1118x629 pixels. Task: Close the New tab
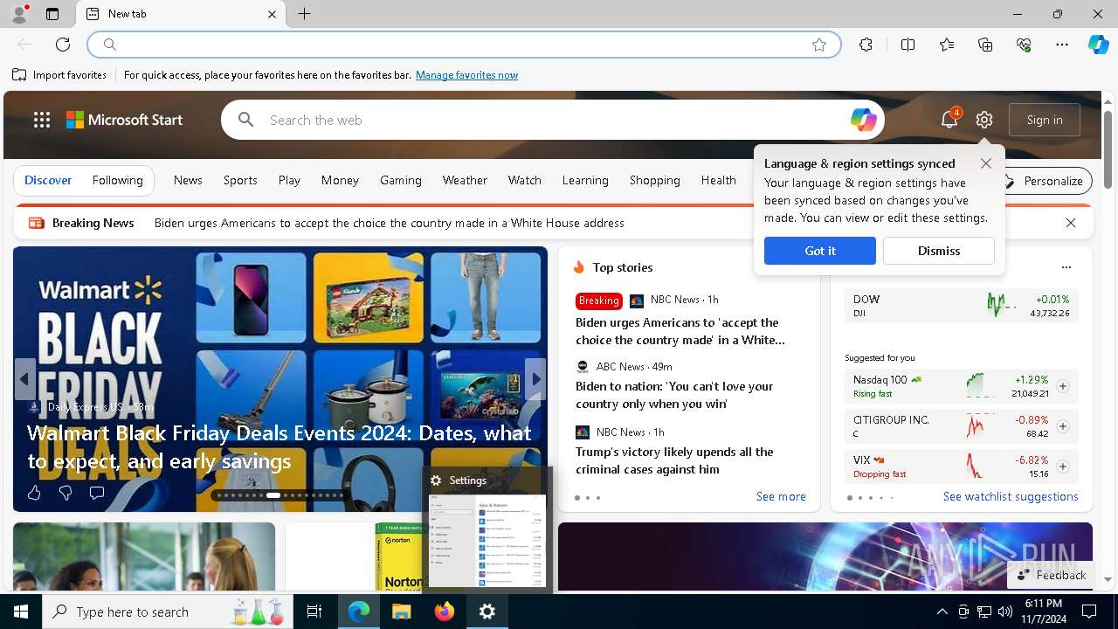pyautogui.click(x=272, y=14)
